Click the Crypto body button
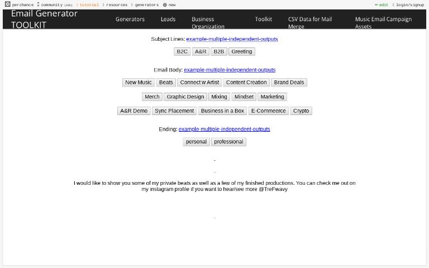 pos(301,111)
